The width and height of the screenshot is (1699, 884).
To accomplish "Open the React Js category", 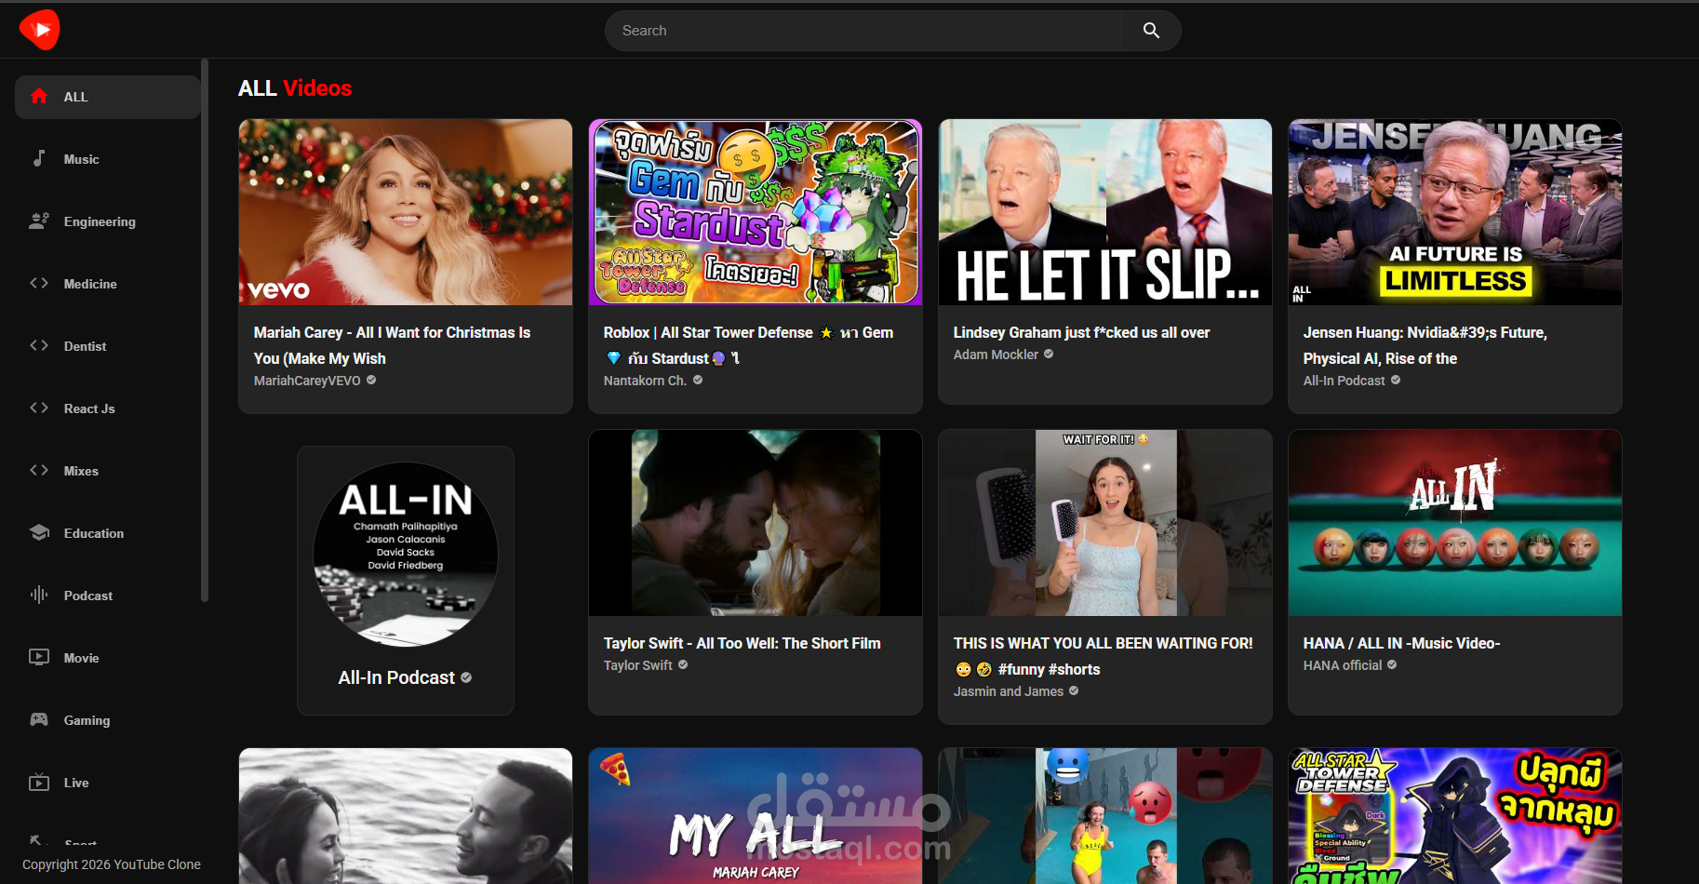I will coord(108,409).
